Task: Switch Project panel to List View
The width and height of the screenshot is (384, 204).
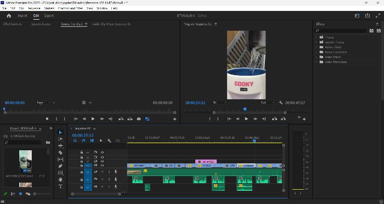Action: click(x=13, y=194)
